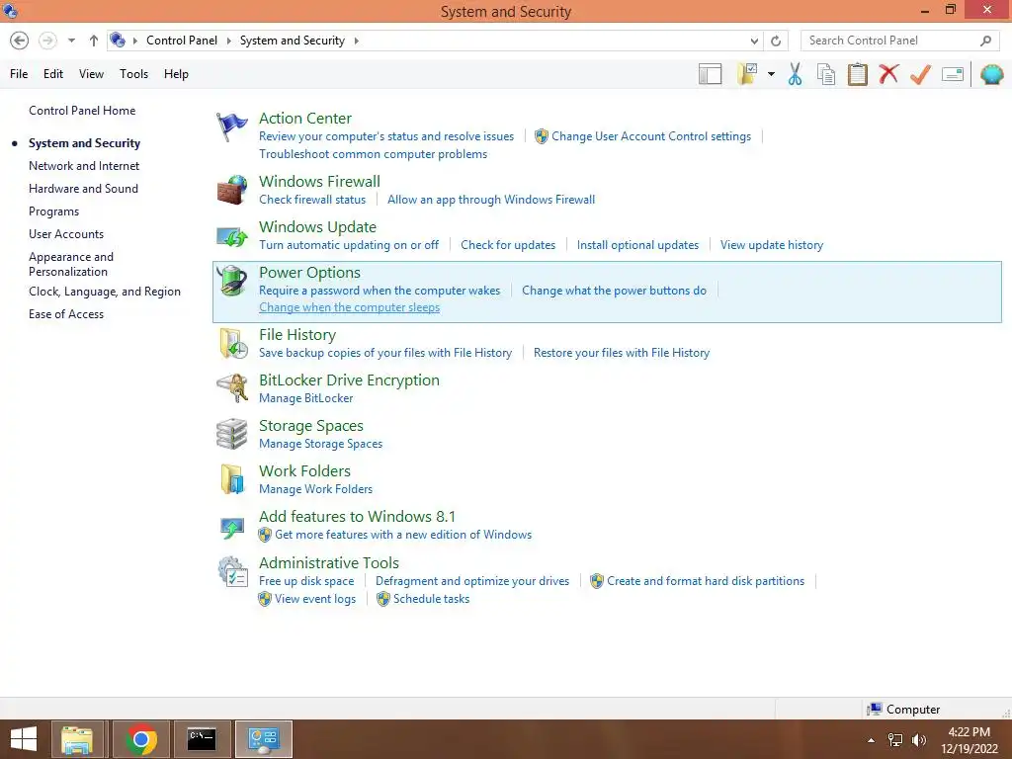Image resolution: width=1012 pixels, height=759 pixels.
Task: Open Manage BitLocker link
Action: [x=306, y=398]
